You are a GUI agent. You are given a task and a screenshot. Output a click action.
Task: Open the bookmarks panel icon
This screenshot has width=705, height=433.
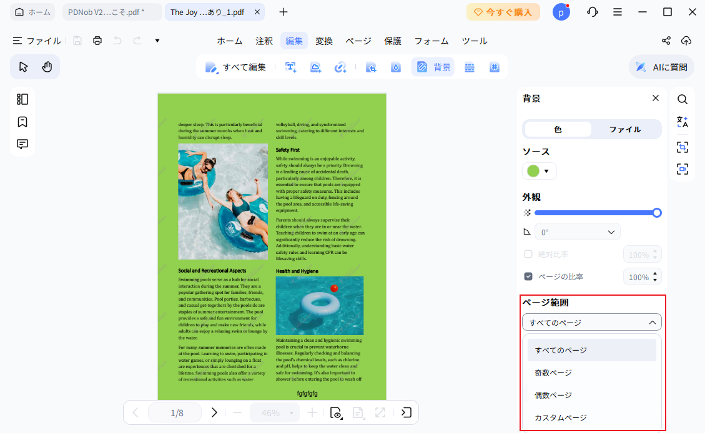pos(22,122)
